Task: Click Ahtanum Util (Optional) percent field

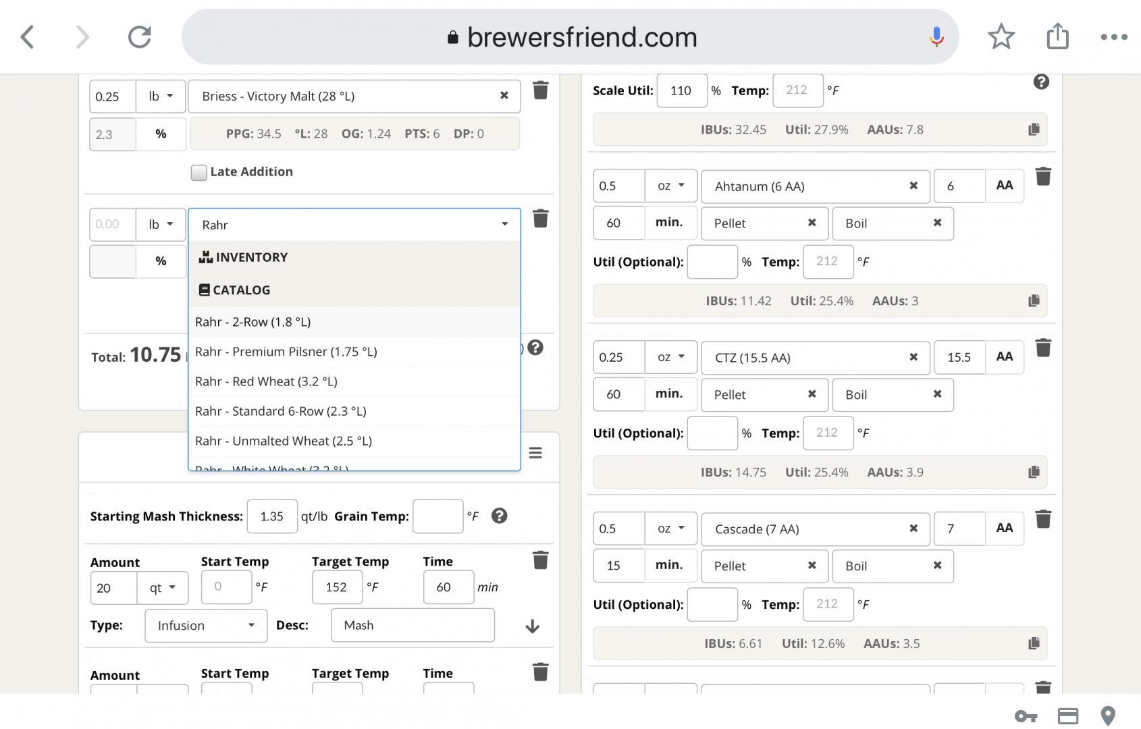Action: pos(712,262)
